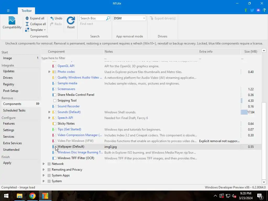This screenshot has height=201, width=268.
Task: Open the Extra Services page
Action: (12, 143)
